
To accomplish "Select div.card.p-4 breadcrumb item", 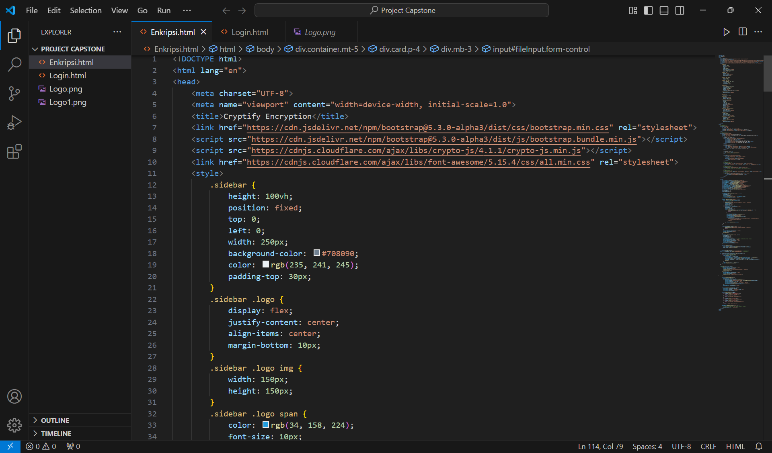I will 394,49.
